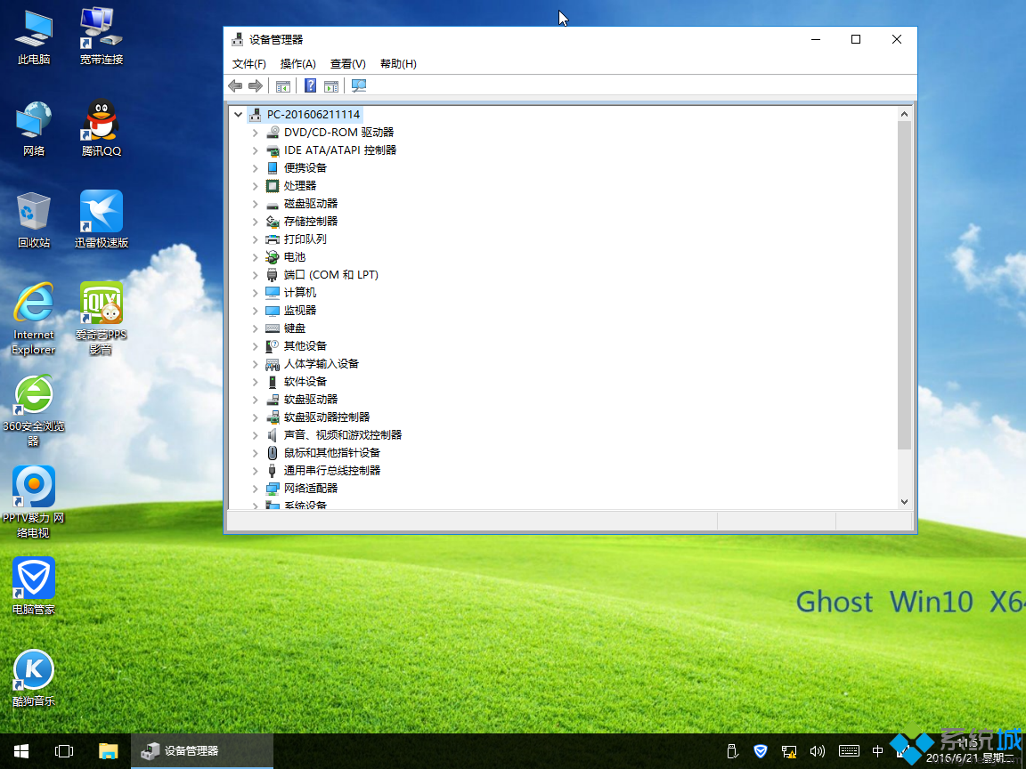
Task: Expand the 处理器 tree node
Action: [x=255, y=185]
